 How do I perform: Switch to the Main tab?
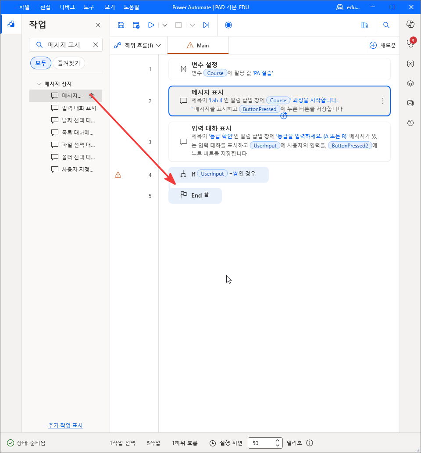pos(198,45)
